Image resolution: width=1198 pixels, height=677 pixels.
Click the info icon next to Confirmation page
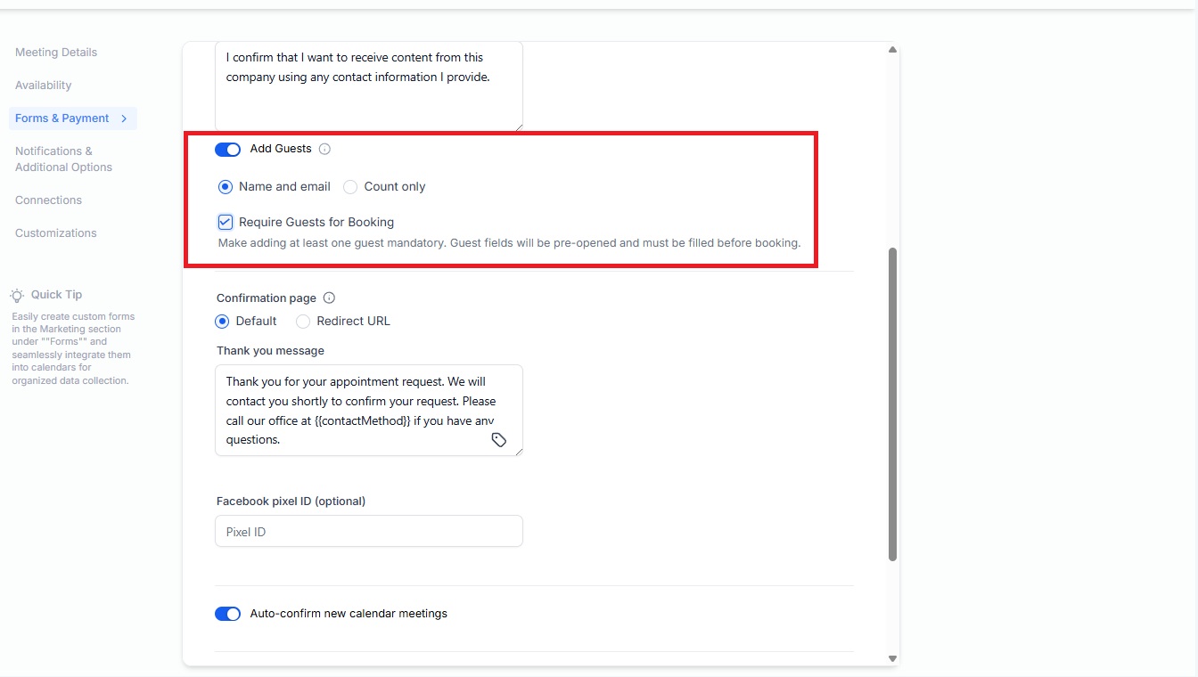[x=329, y=298]
